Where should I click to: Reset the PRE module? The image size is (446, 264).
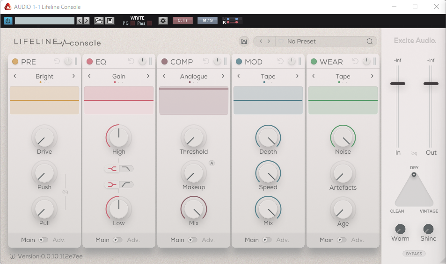pyautogui.click(x=57, y=61)
